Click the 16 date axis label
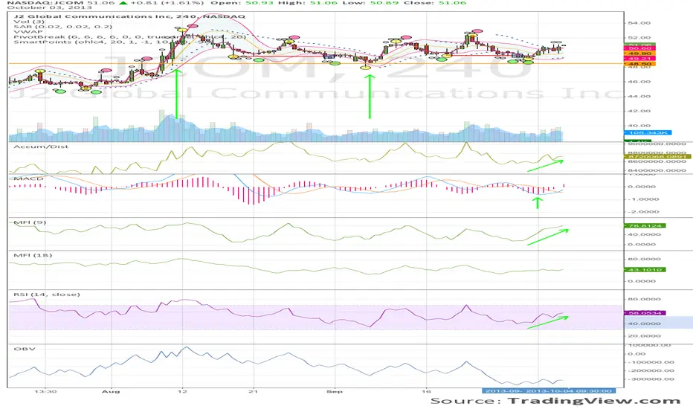The width and height of the screenshot is (693, 409). point(425,392)
